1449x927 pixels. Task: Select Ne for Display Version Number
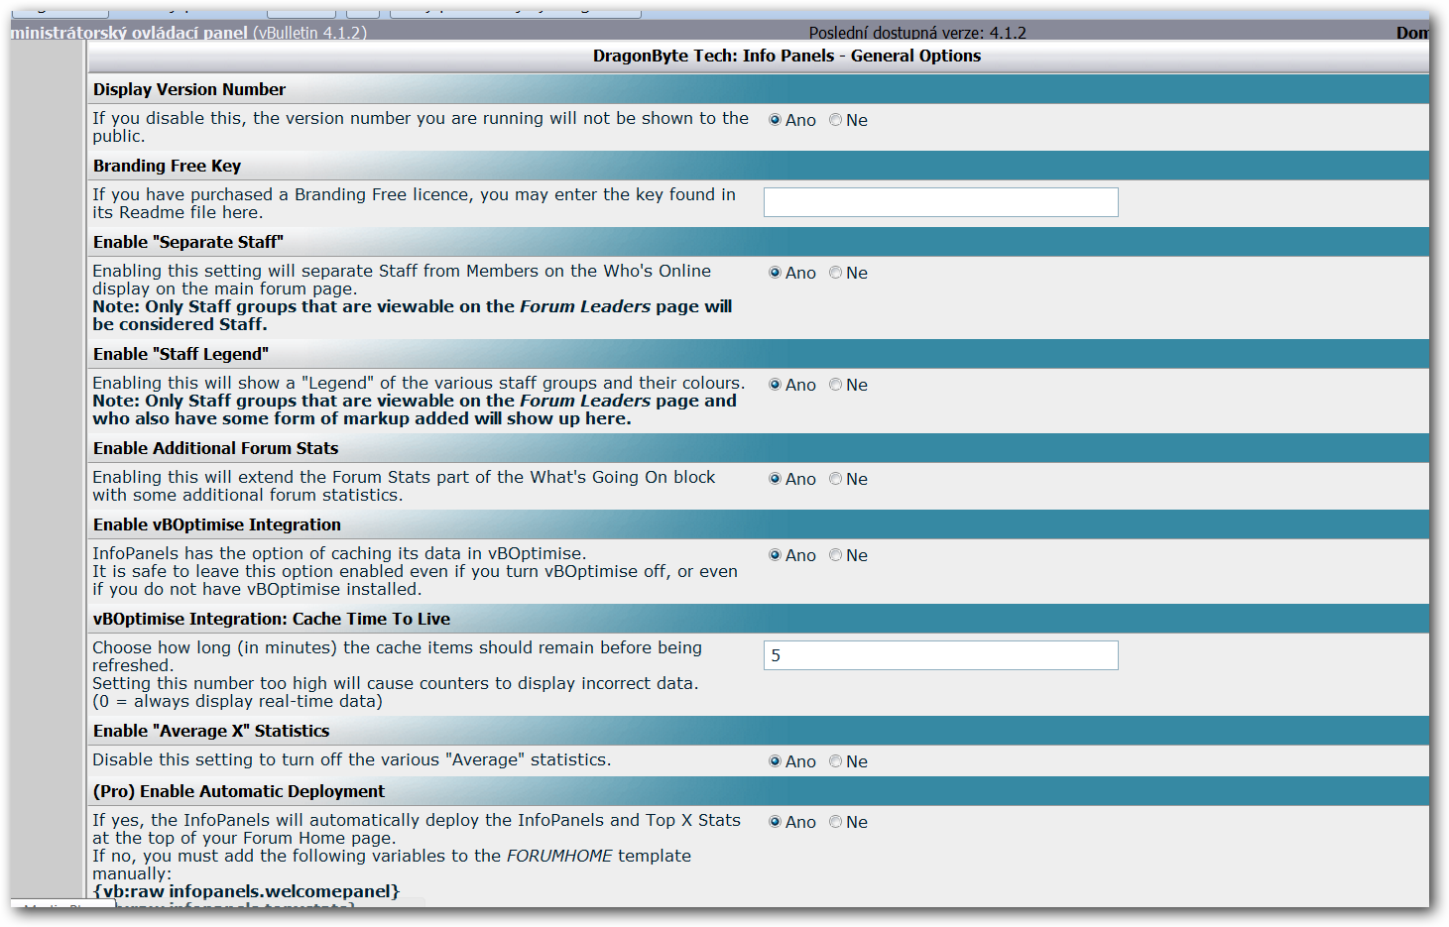tap(836, 120)
